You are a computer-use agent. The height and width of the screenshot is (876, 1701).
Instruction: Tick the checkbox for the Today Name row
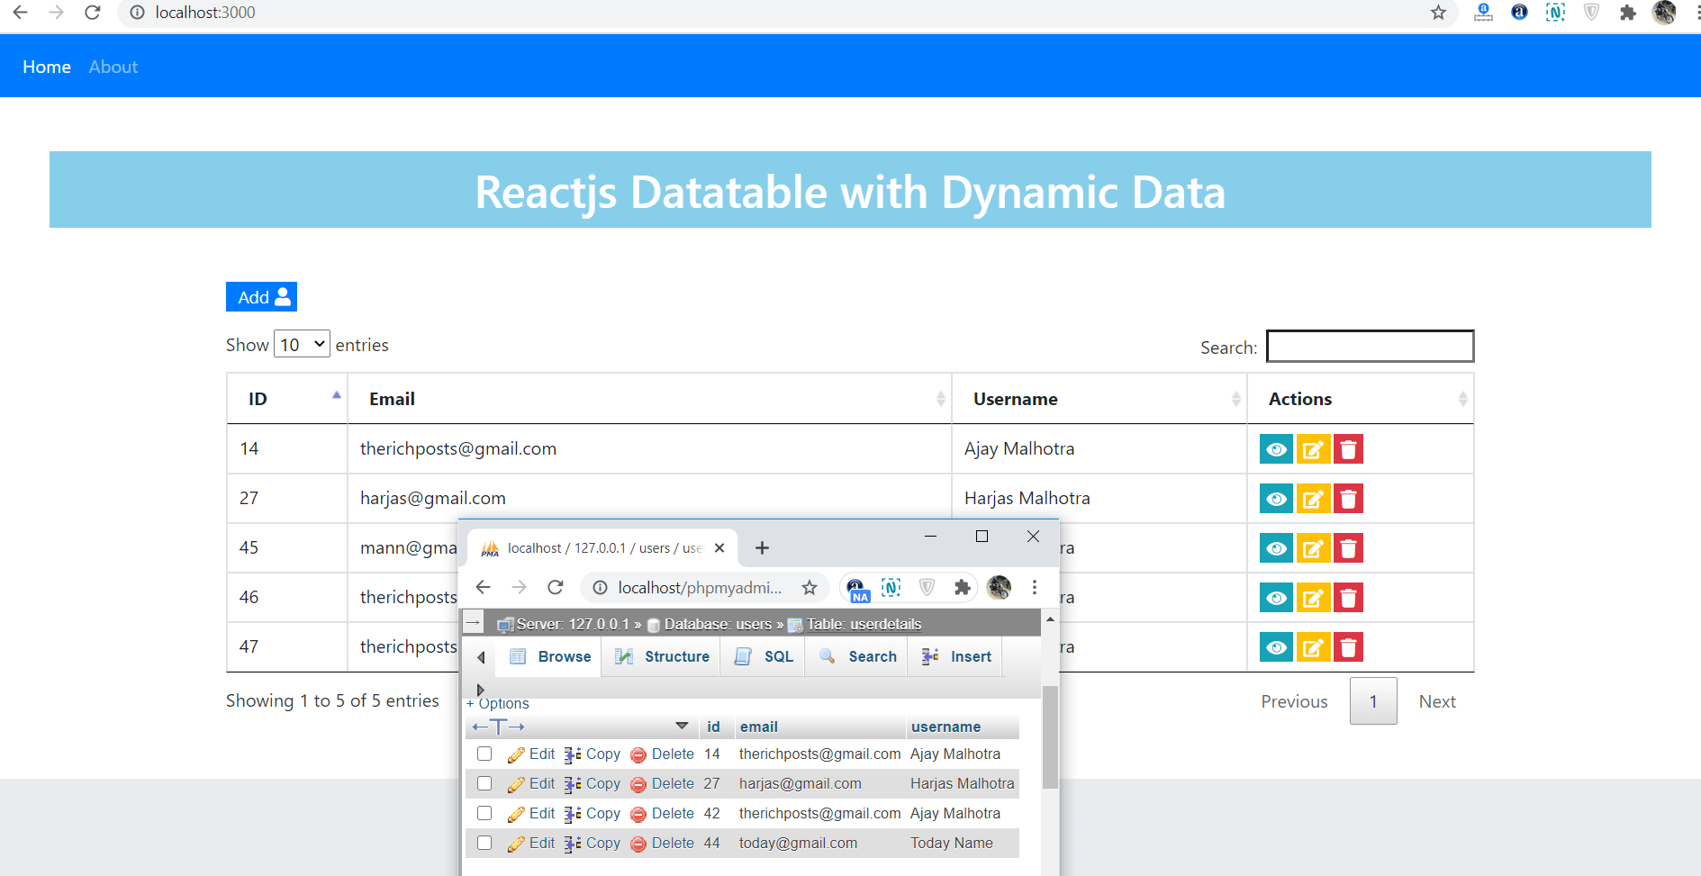[484, 843]
